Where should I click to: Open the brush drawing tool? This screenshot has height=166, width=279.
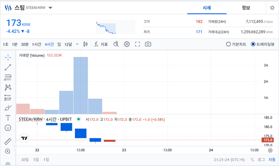tap(8, 108)
